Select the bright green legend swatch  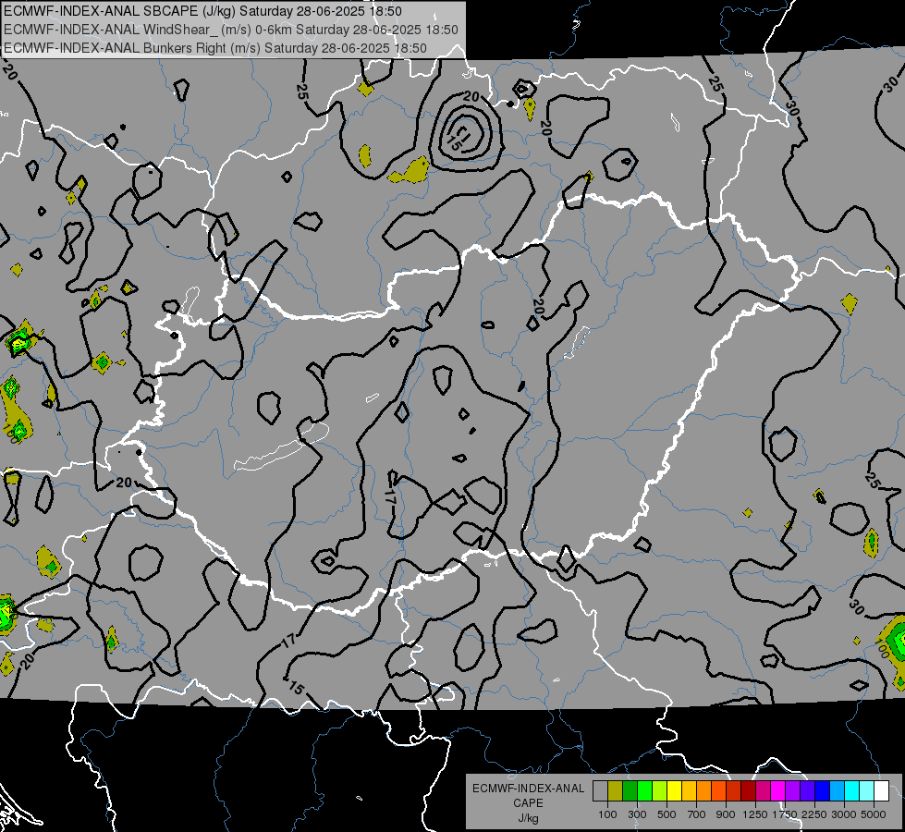point(644,791)
